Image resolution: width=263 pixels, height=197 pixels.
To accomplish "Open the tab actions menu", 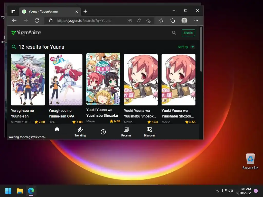I will (x=13, y=12).
